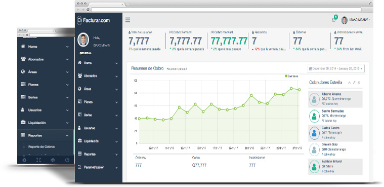Open the settings gear in the small window footer

[24, 160]
